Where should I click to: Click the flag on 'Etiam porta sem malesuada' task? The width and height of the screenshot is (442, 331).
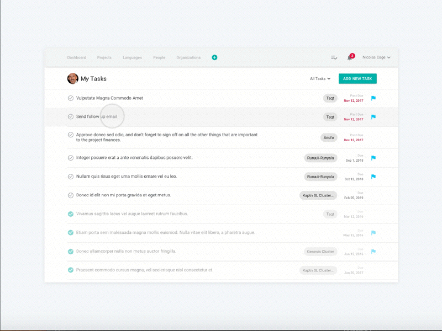[x=373, y=232]
